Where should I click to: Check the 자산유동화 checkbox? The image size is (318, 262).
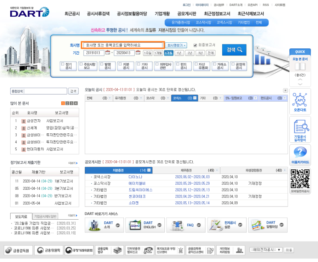[x=196, y=64]
